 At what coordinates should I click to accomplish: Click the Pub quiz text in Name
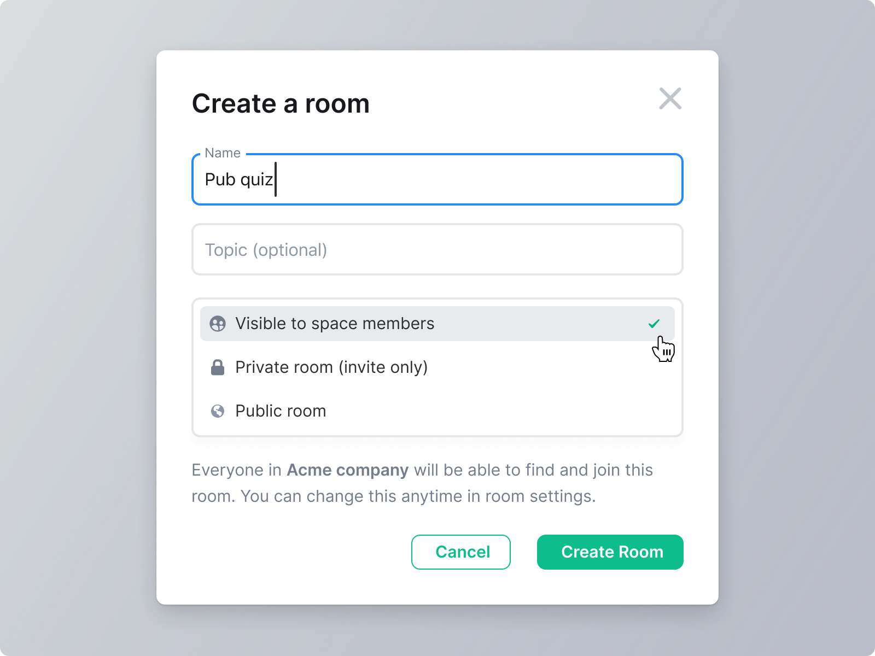point(238,179)
